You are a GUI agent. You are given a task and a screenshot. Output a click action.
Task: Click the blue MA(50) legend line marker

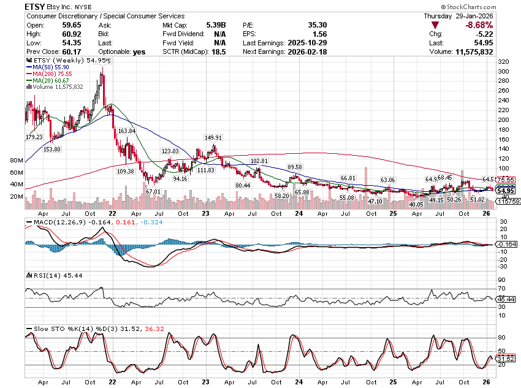click(x=28, y=67)
